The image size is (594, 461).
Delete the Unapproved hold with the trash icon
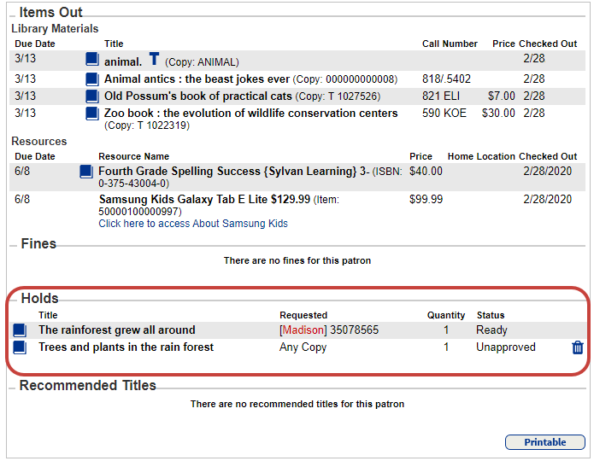tap(578, 347)
